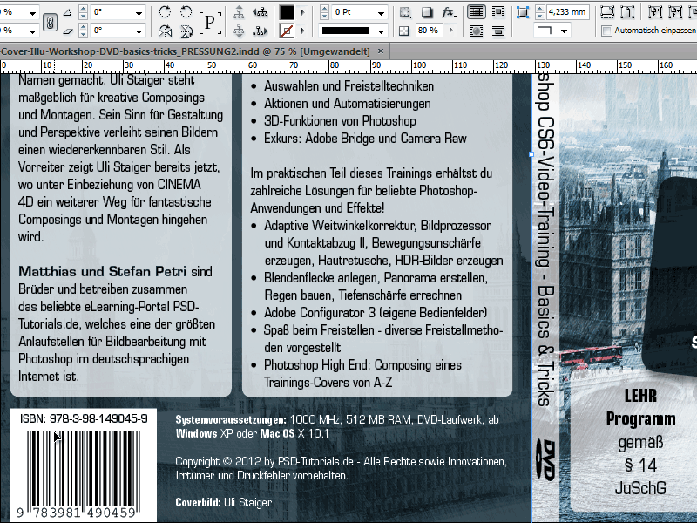Turn off text wrap (no wrap button)
This screenshot has width=697, height=523.
[x=476, y=12]
